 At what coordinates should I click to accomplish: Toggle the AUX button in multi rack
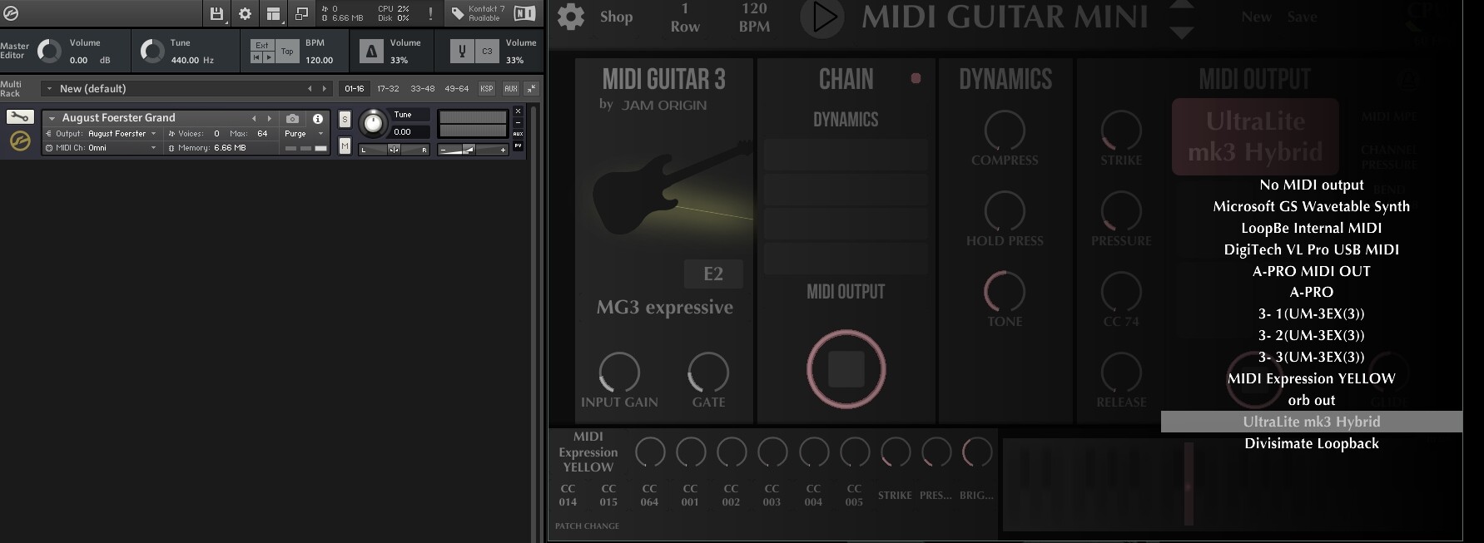510,88
